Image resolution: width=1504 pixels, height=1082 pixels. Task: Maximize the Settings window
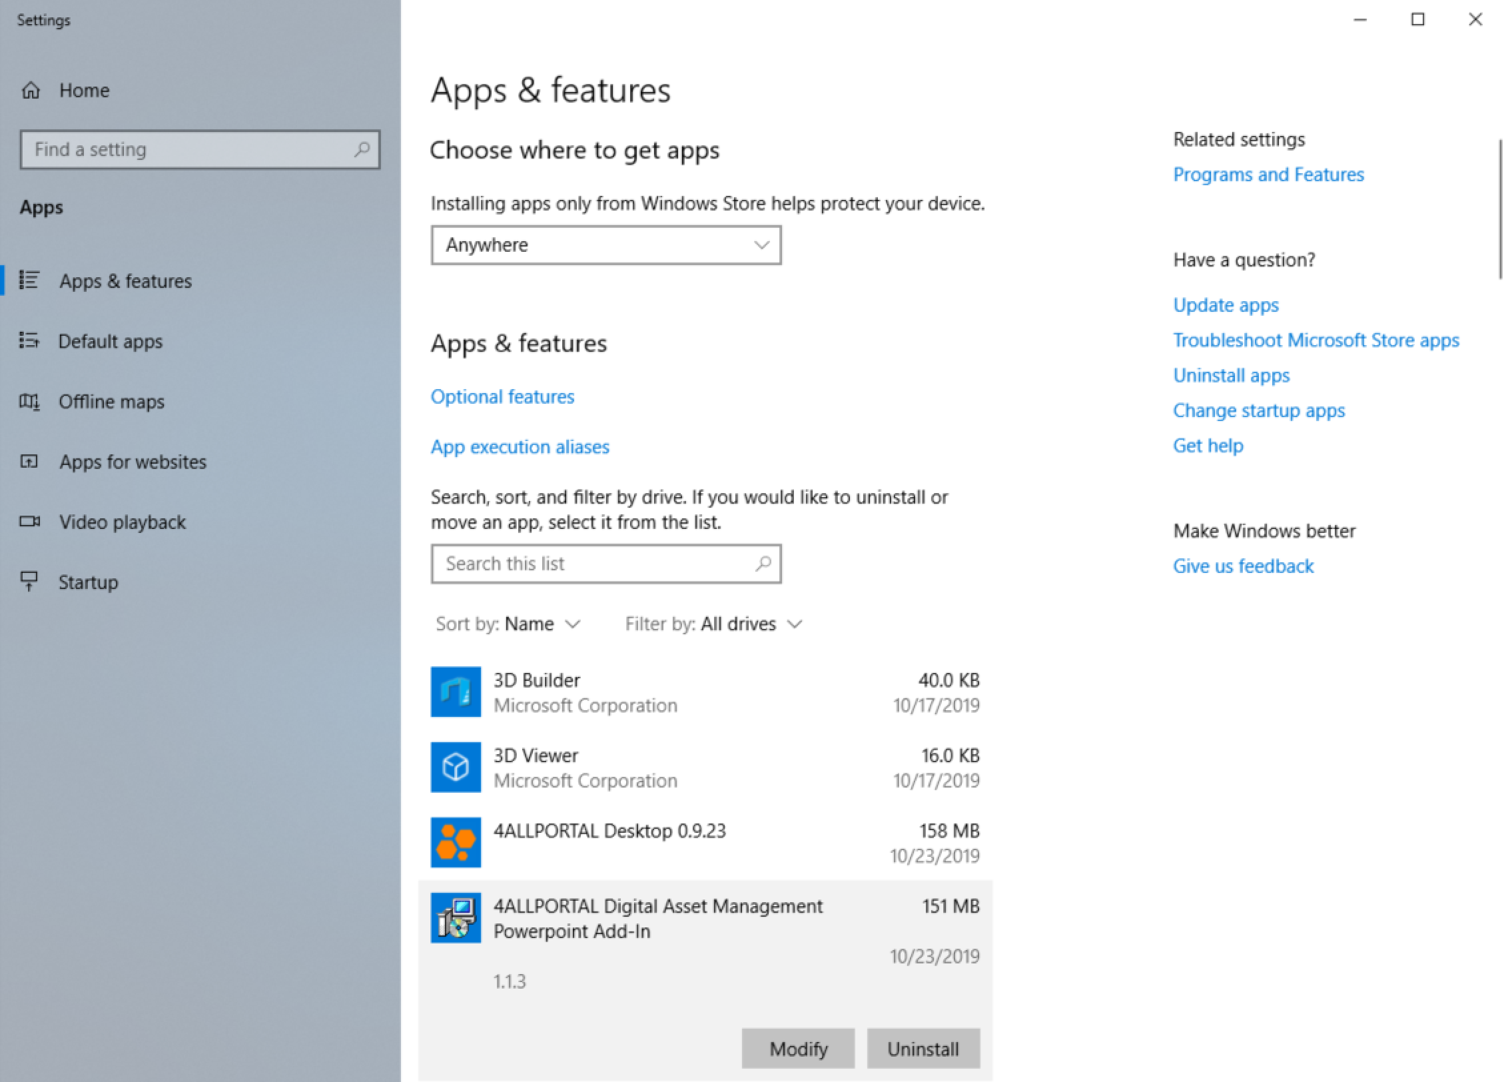click(x=1418, y=20)
